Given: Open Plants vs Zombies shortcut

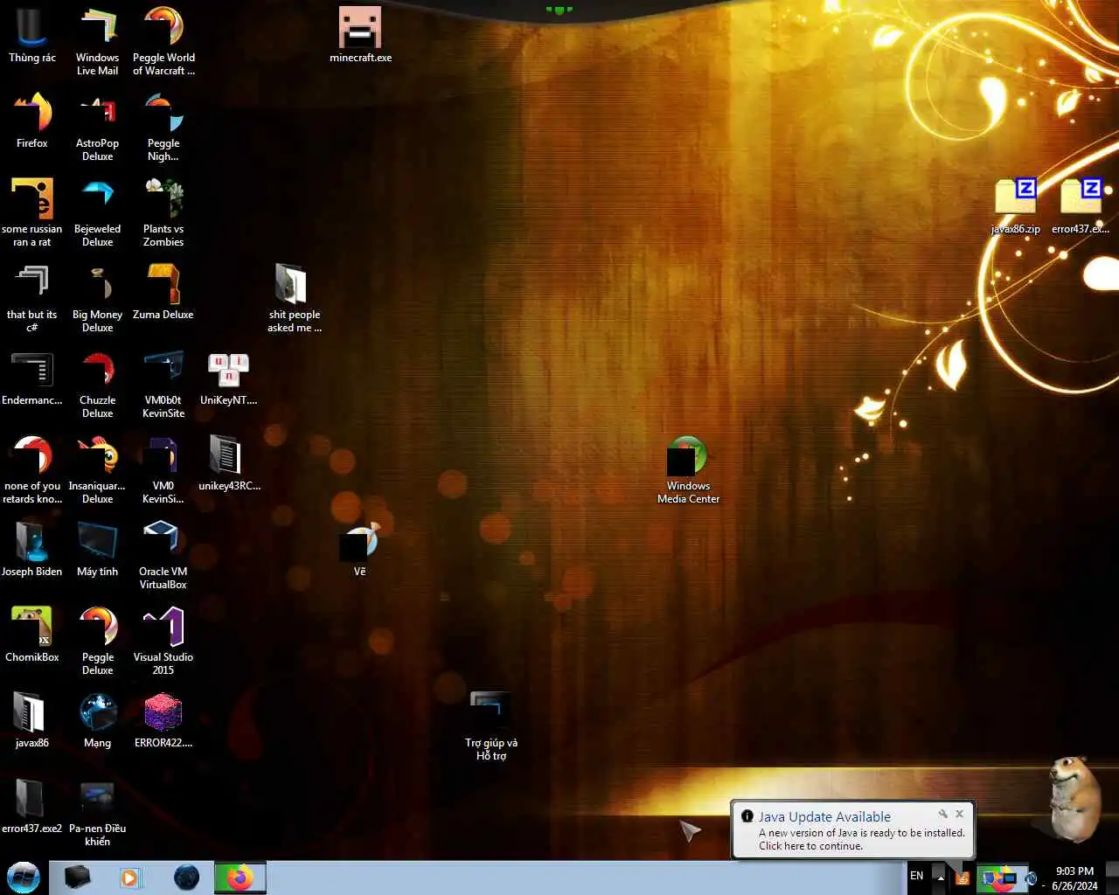Looking at the screenshot, I should click(163, 212).
